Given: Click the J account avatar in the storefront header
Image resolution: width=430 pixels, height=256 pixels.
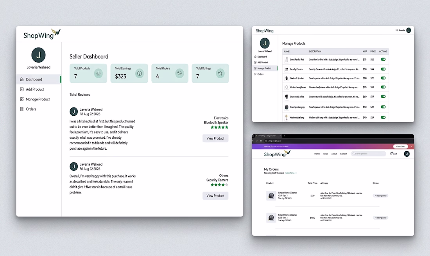Looking at the screenshot, I should tap(407, 154).
